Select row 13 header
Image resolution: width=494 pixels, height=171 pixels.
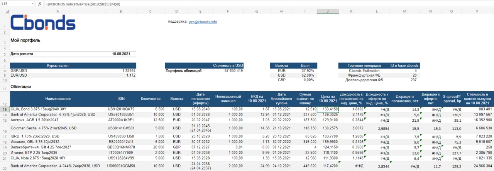4,109
